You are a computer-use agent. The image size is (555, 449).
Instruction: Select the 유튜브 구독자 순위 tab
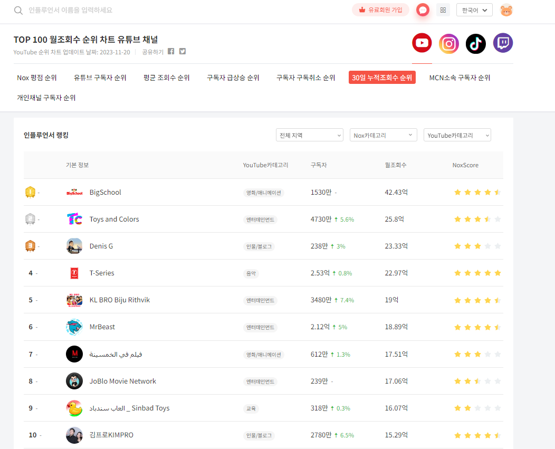coord(100,78)
